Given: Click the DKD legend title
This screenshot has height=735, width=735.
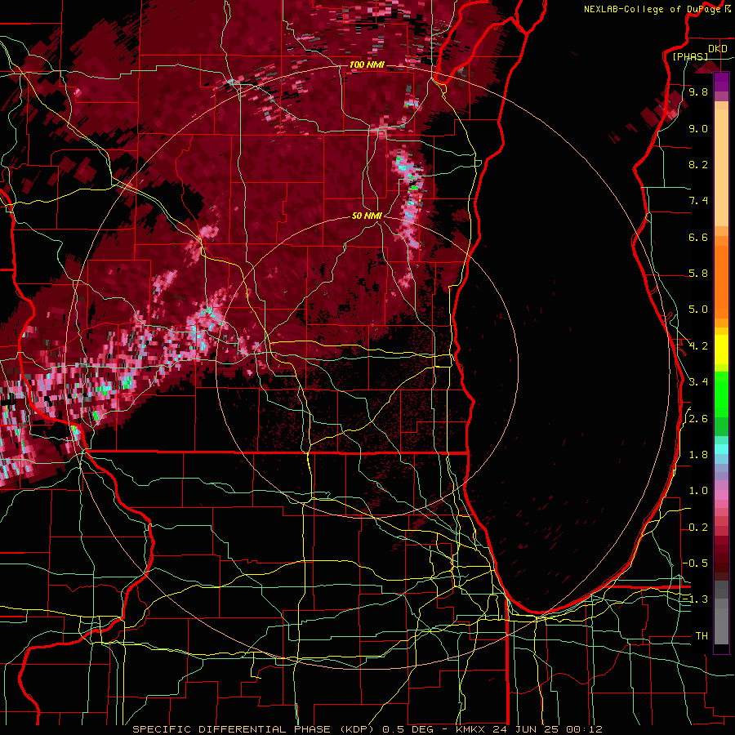Looking at the screenshot, I should click(x=718, y=49).
